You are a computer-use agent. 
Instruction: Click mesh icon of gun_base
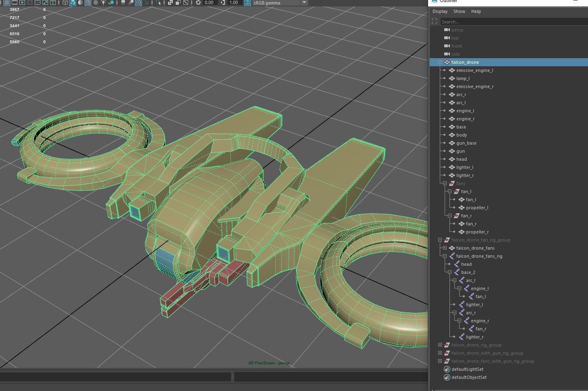452,143
